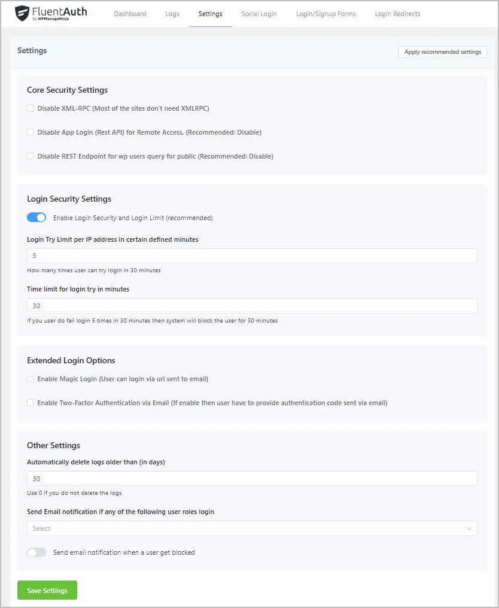499x608 pixels.
Task: Switch to Login Redirects tab
Action: [x=397, y=14]
